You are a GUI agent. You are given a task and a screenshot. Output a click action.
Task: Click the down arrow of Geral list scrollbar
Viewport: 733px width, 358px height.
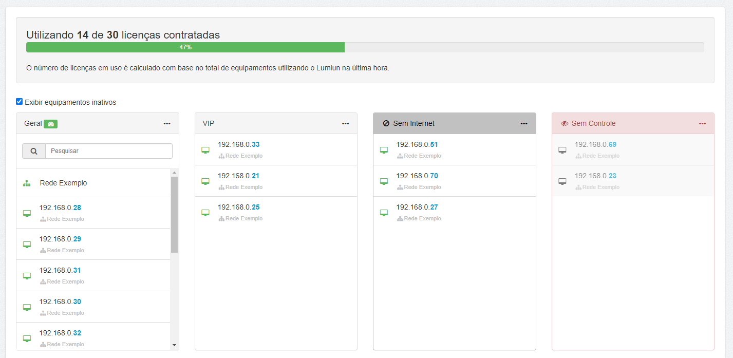click(x=174, y=345)
